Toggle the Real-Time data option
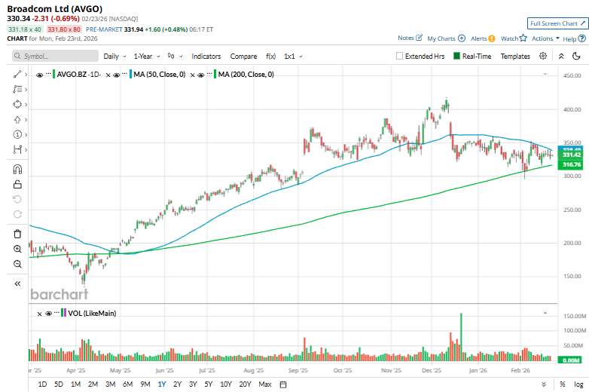This screenshot has width=589, height=392. coord(456,56)
